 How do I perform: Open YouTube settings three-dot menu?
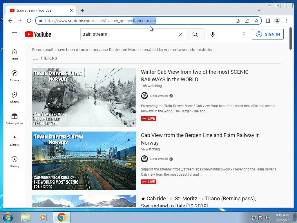(244, 34)
